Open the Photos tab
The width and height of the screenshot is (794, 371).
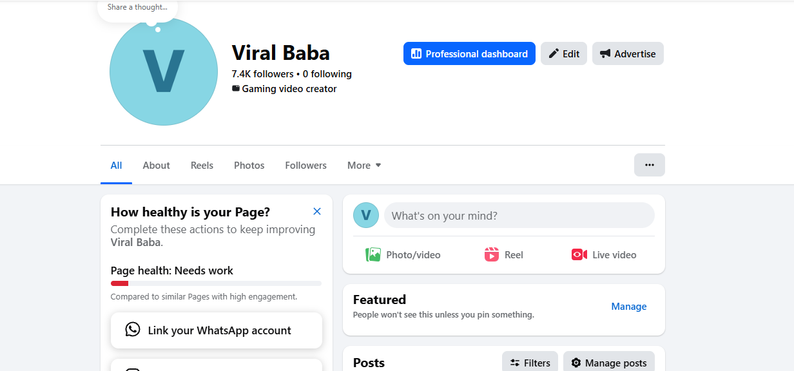(x=249, y=166)
